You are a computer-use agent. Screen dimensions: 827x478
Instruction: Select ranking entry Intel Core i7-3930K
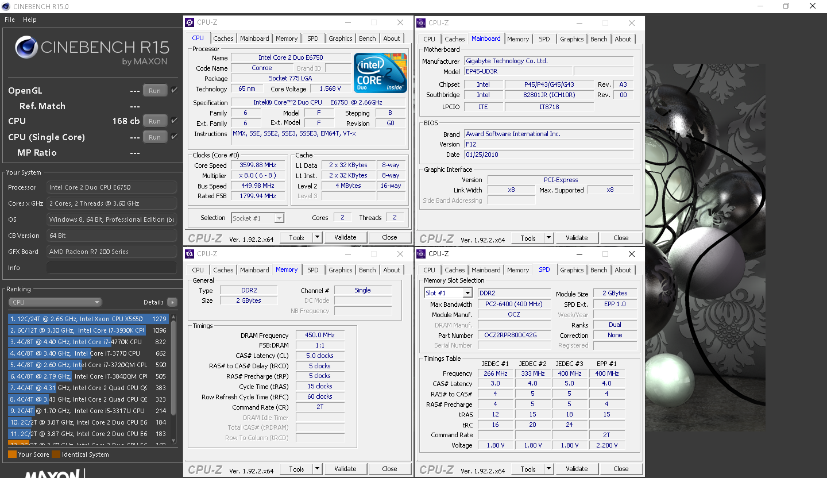pyautogui.click(x=88, y=330)
